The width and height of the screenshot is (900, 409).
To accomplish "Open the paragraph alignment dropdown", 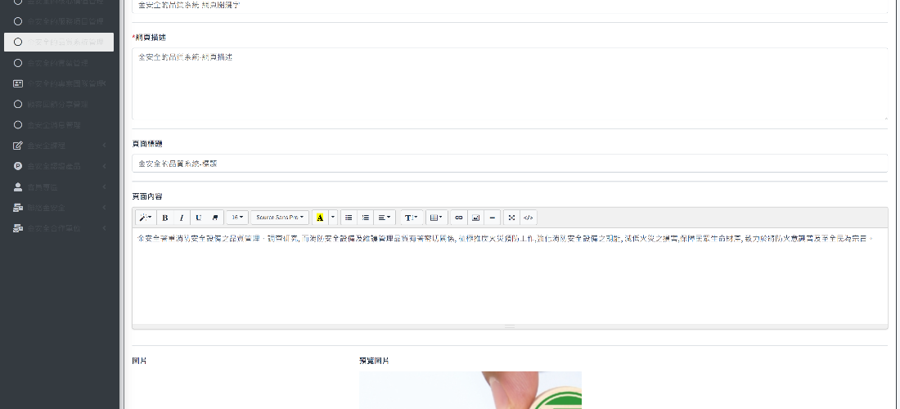I will 384,218.
